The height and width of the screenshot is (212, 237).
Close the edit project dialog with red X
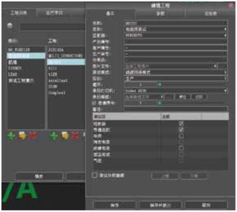tap(231, 5)
